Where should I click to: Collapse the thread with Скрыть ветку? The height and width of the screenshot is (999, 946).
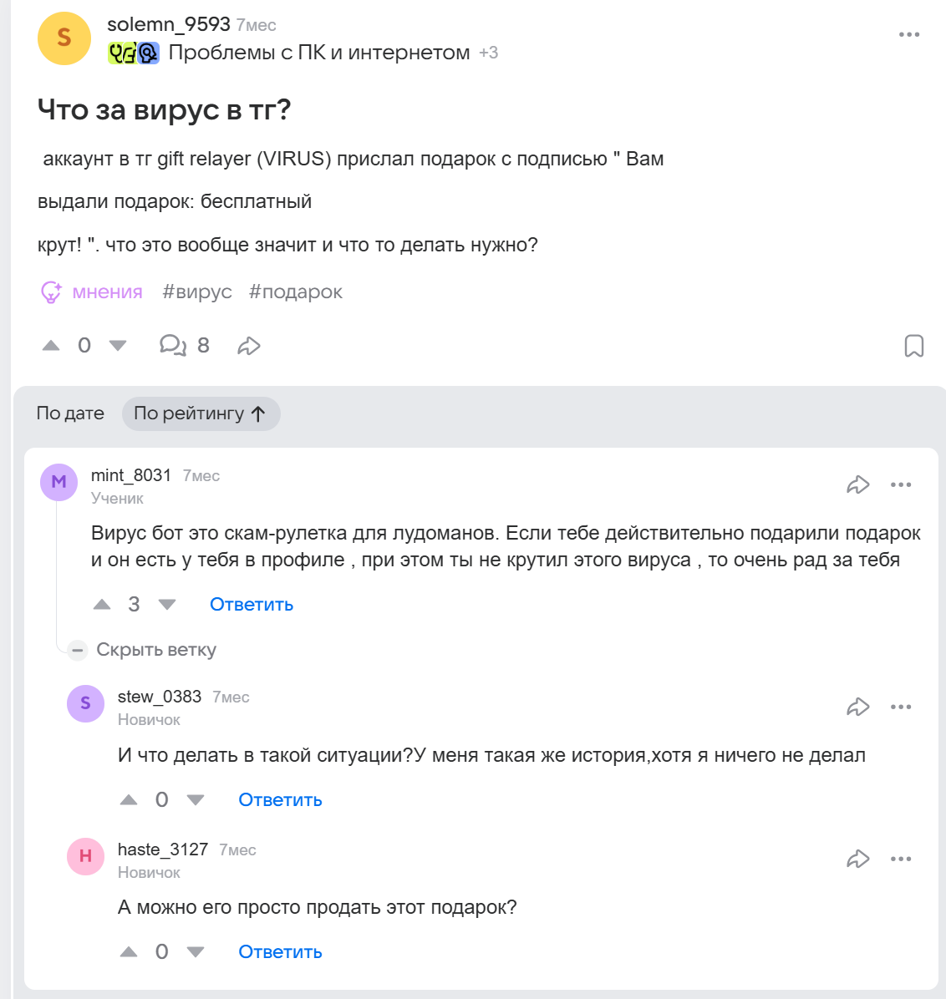pos(144,650)
